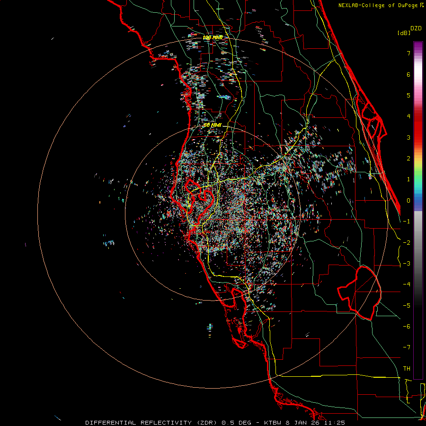Click the 1 dB label on color scale
The width and height of the screenshot is (426, 426).
408,179
